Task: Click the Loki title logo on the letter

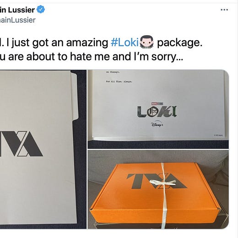Action: click(157, 112)
